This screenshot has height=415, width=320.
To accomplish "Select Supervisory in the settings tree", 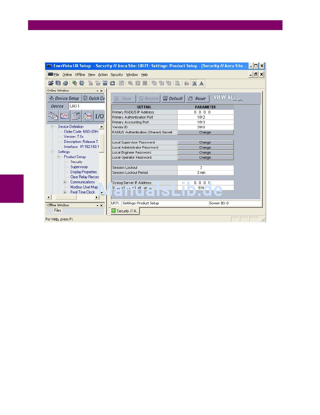I will pos(79,167).
